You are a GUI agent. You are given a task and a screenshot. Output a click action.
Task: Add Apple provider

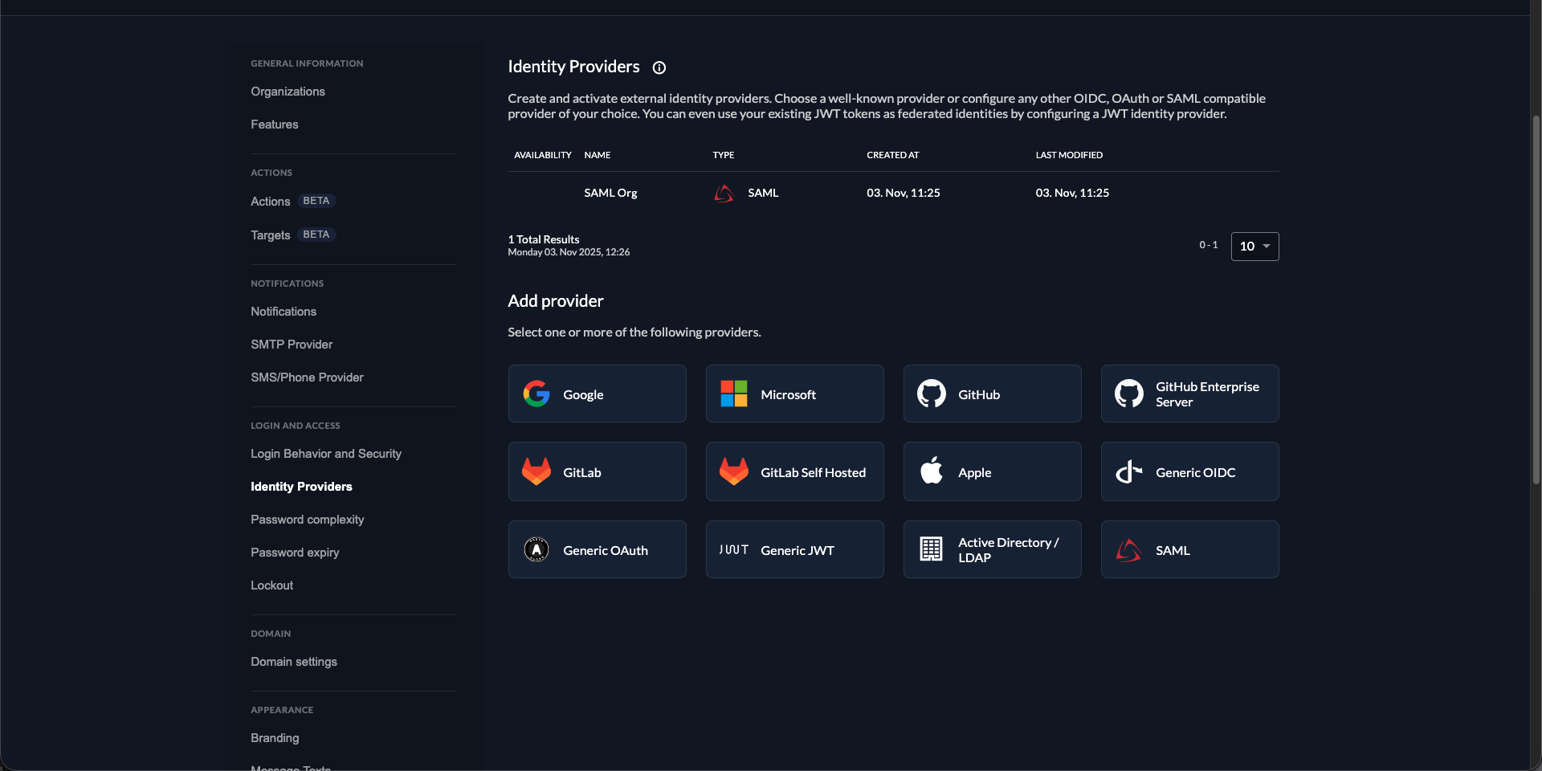tap(993, 471)
